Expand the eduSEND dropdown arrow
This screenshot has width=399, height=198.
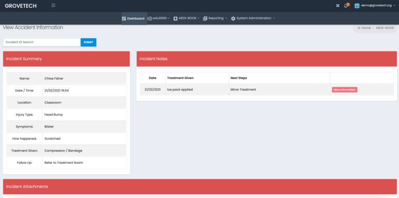(x=168, y=18)
